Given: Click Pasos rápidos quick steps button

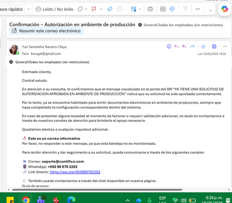Looking at the screenshot, I should pyautogui.click(x=11, y=9).
